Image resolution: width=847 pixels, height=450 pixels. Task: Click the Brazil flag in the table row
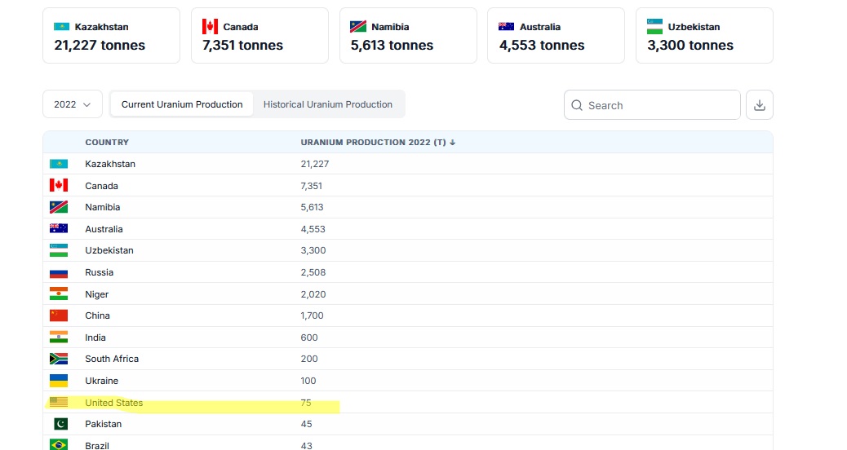click(59, 445)
